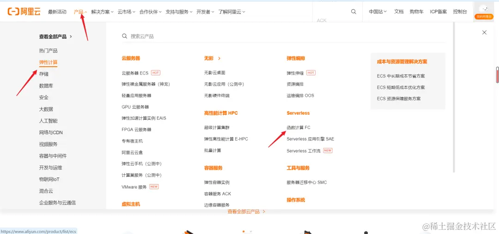Select 物联网IoT category
This screenshot has width=499, height=234.
tap(49, 179)
